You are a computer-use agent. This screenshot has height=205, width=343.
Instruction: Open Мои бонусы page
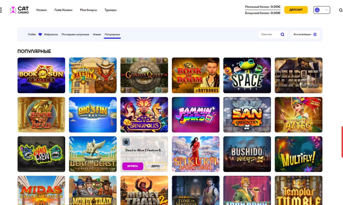[x=88, y=10]
